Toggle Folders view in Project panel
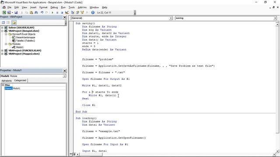The image size is (280, 157). (14, 22)
